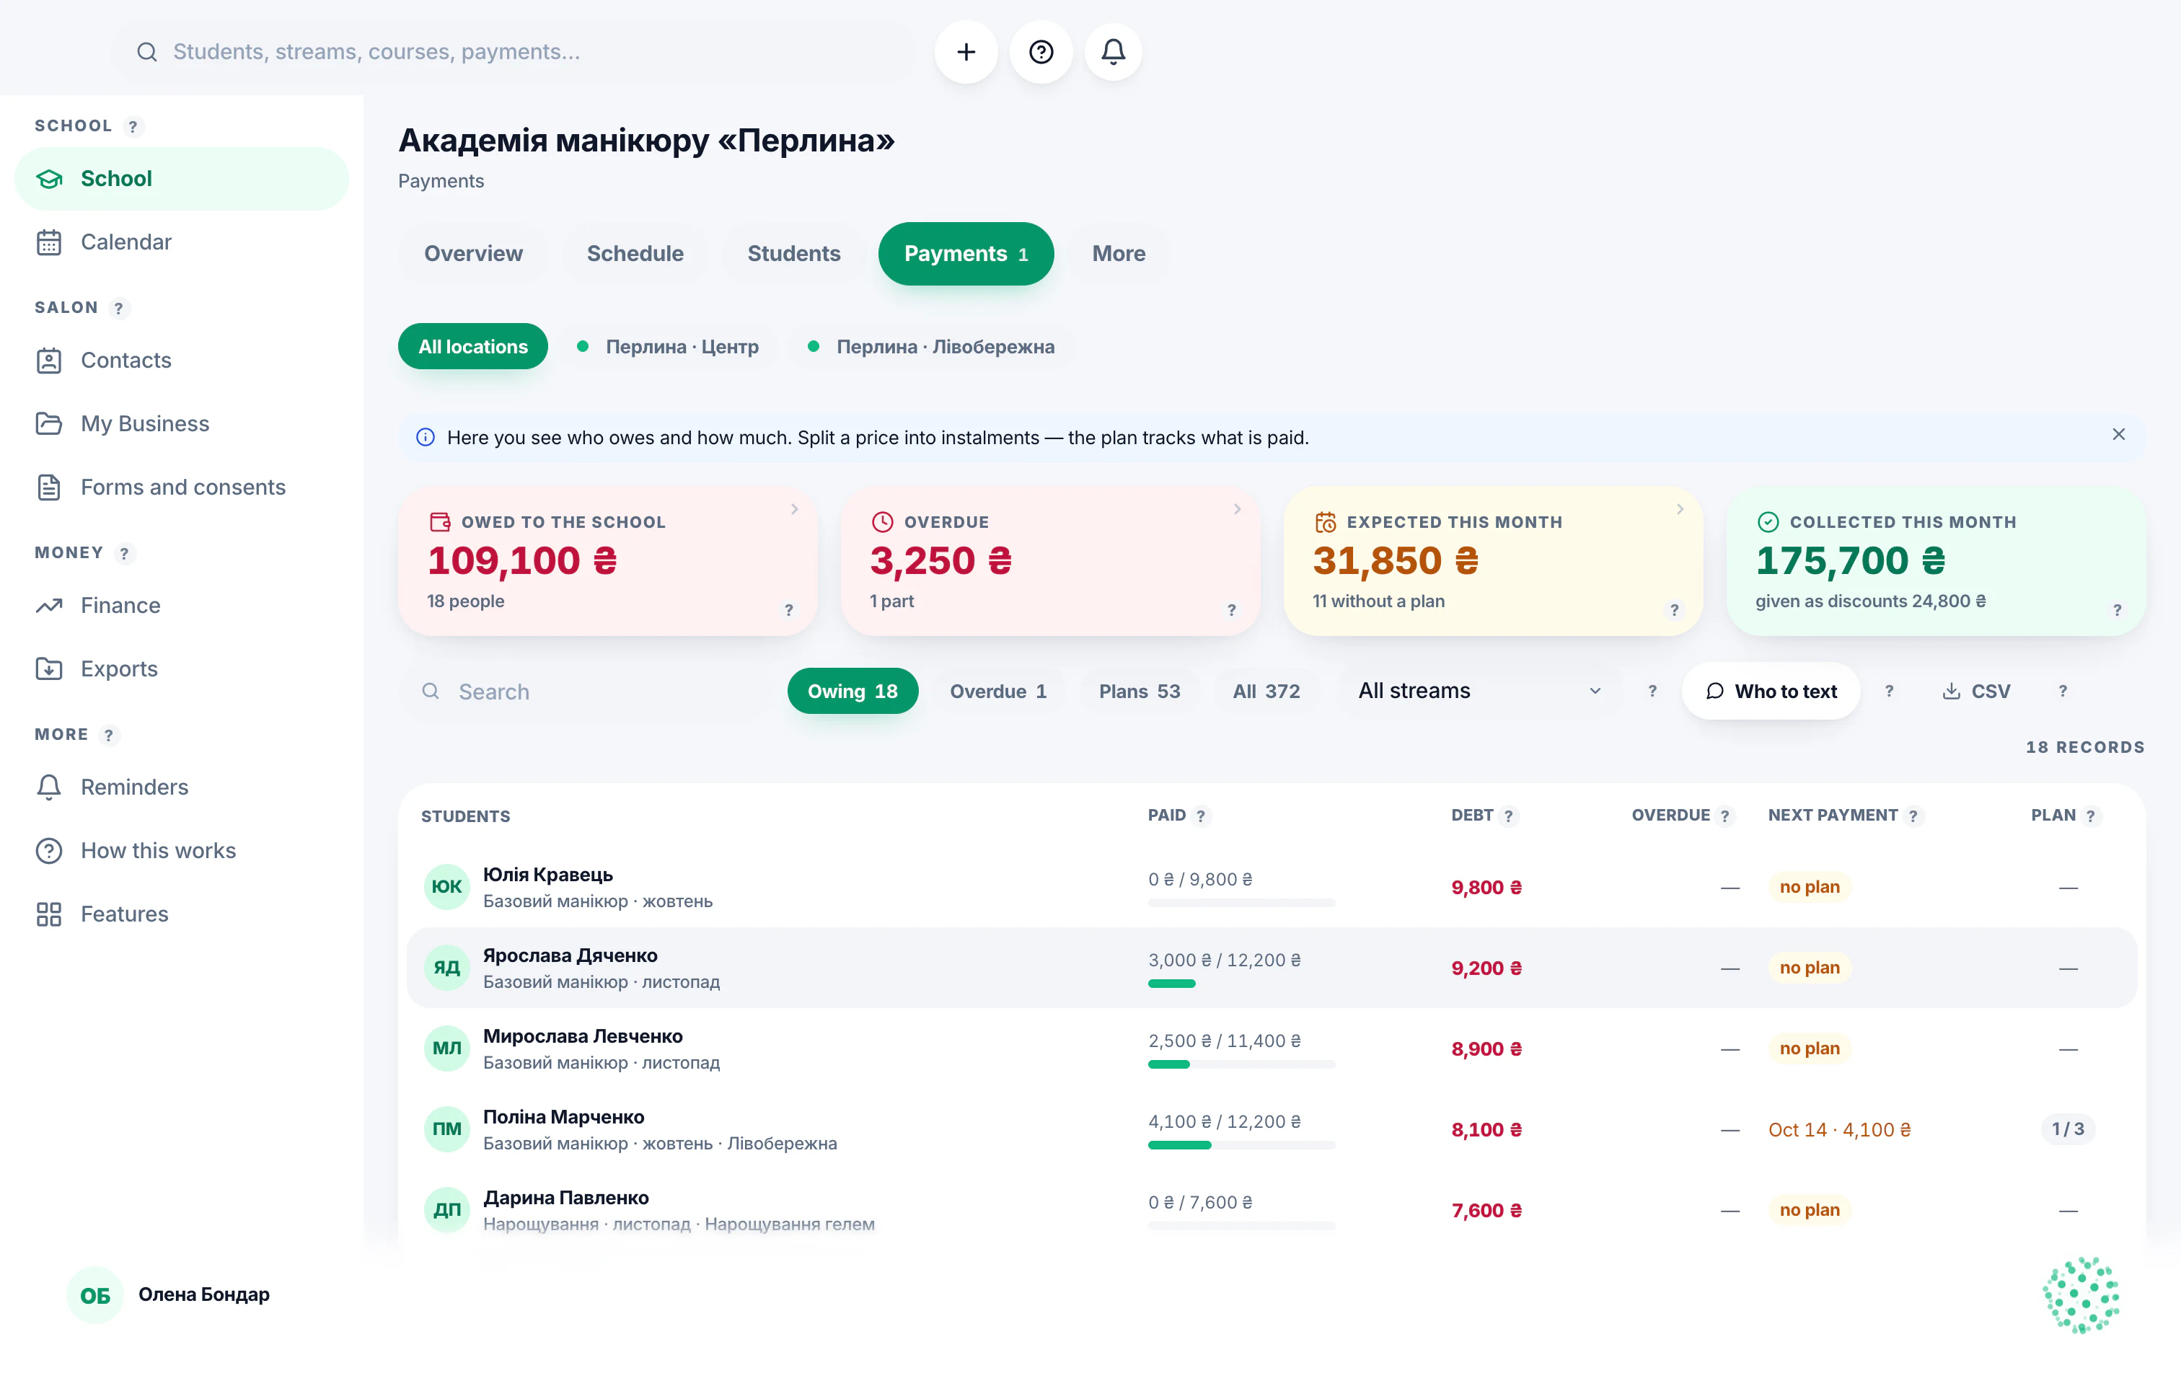Expand the Owed to the school card chevron
The image size is (2181, 1373).
click(794, 510)
